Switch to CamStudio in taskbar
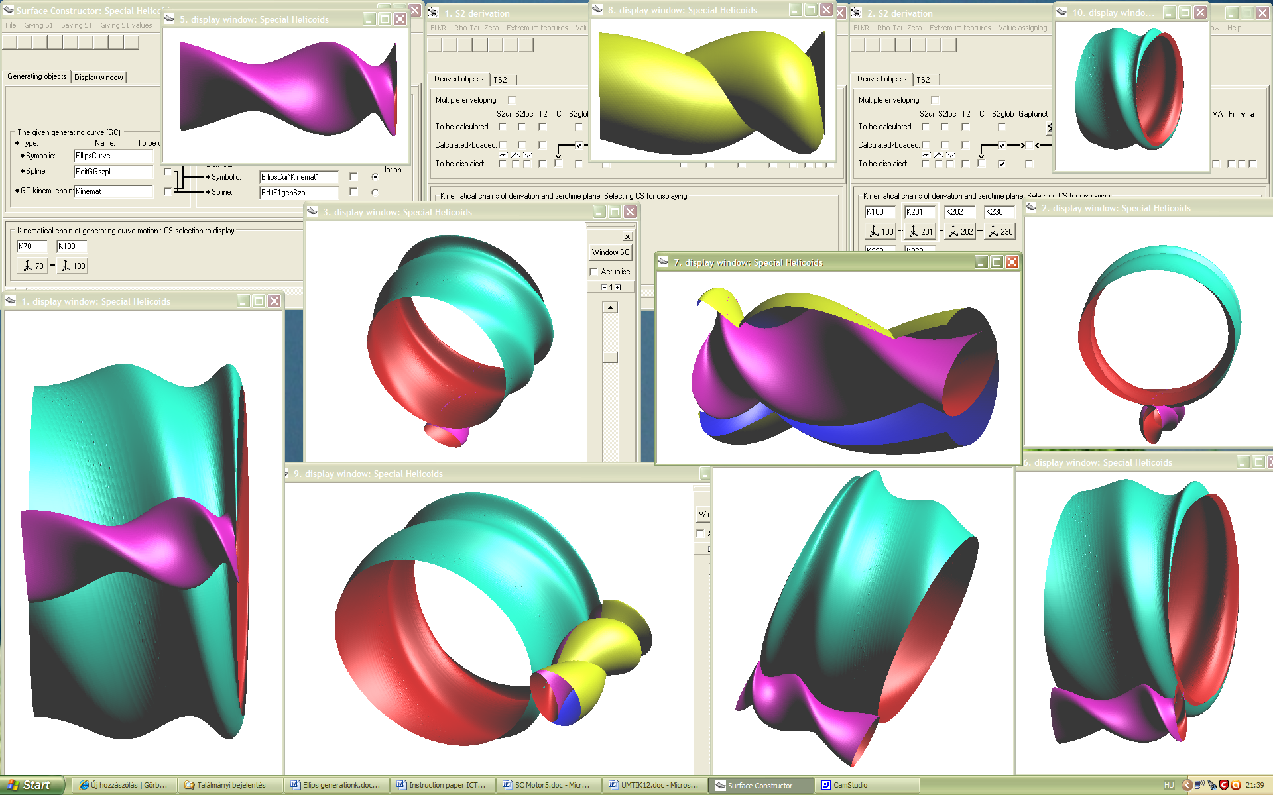Image resolution: width=1273 pixels, height=795 pixels. pyautogui.click(x=869, y=785)
